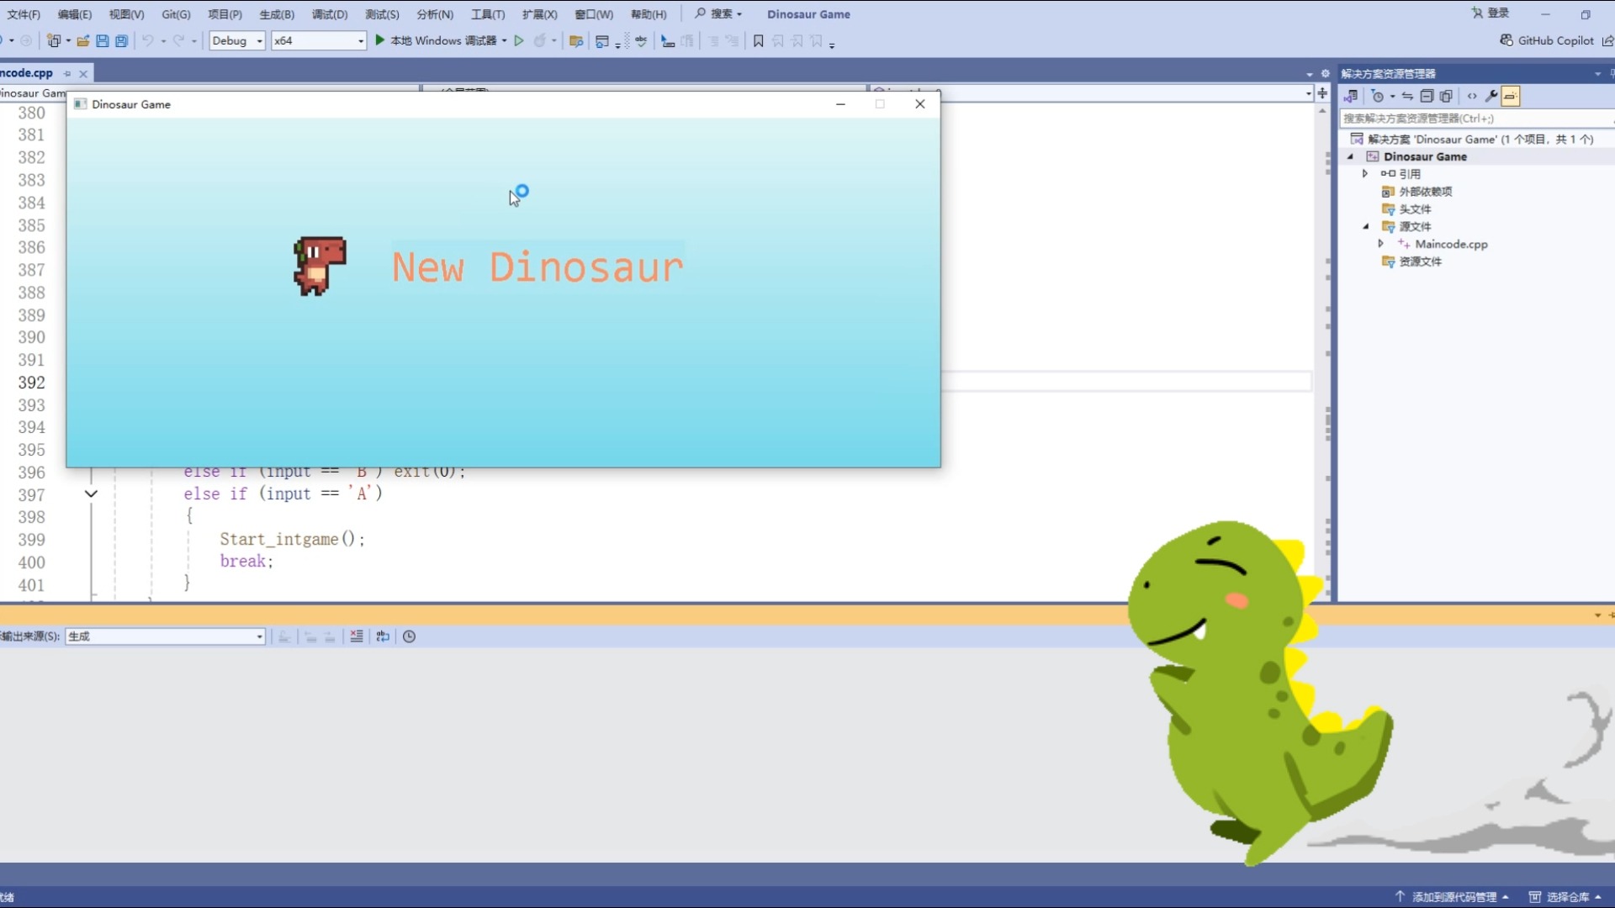Click the GitHub Copilot icon
This screenshot has height=908, width=1615.
point(1506,40)
